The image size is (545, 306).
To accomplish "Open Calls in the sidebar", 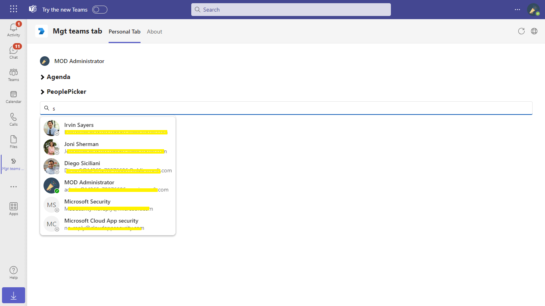I will coord(14,119).
